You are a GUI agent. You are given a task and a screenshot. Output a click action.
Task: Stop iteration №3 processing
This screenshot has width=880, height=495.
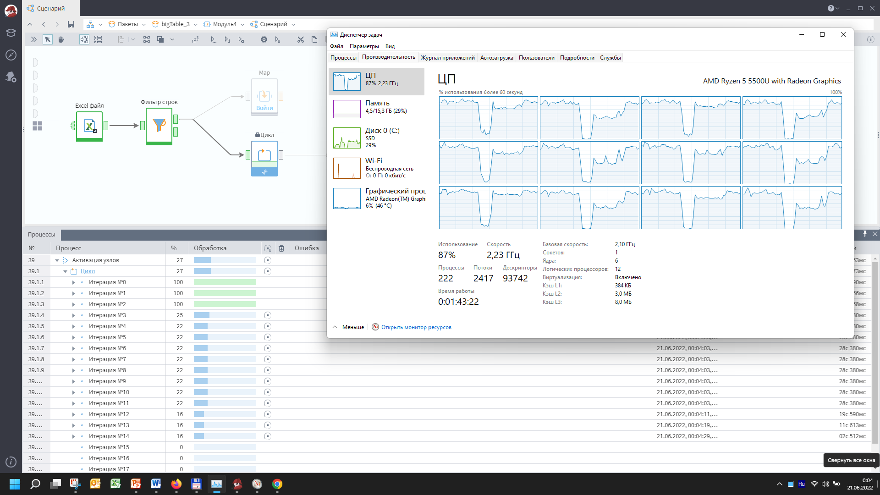268,315
